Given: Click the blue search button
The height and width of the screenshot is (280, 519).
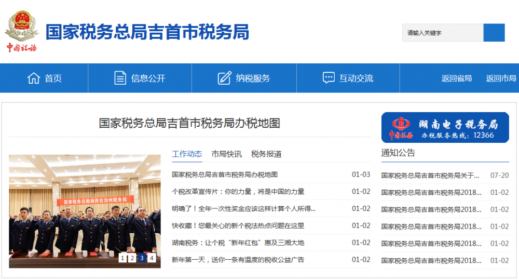Looking at the screenshot, I should pyautogui.click(x=494, y=33).
